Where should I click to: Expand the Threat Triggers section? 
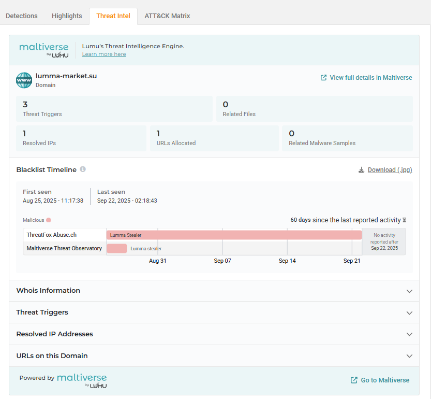[x=409, y=313]
